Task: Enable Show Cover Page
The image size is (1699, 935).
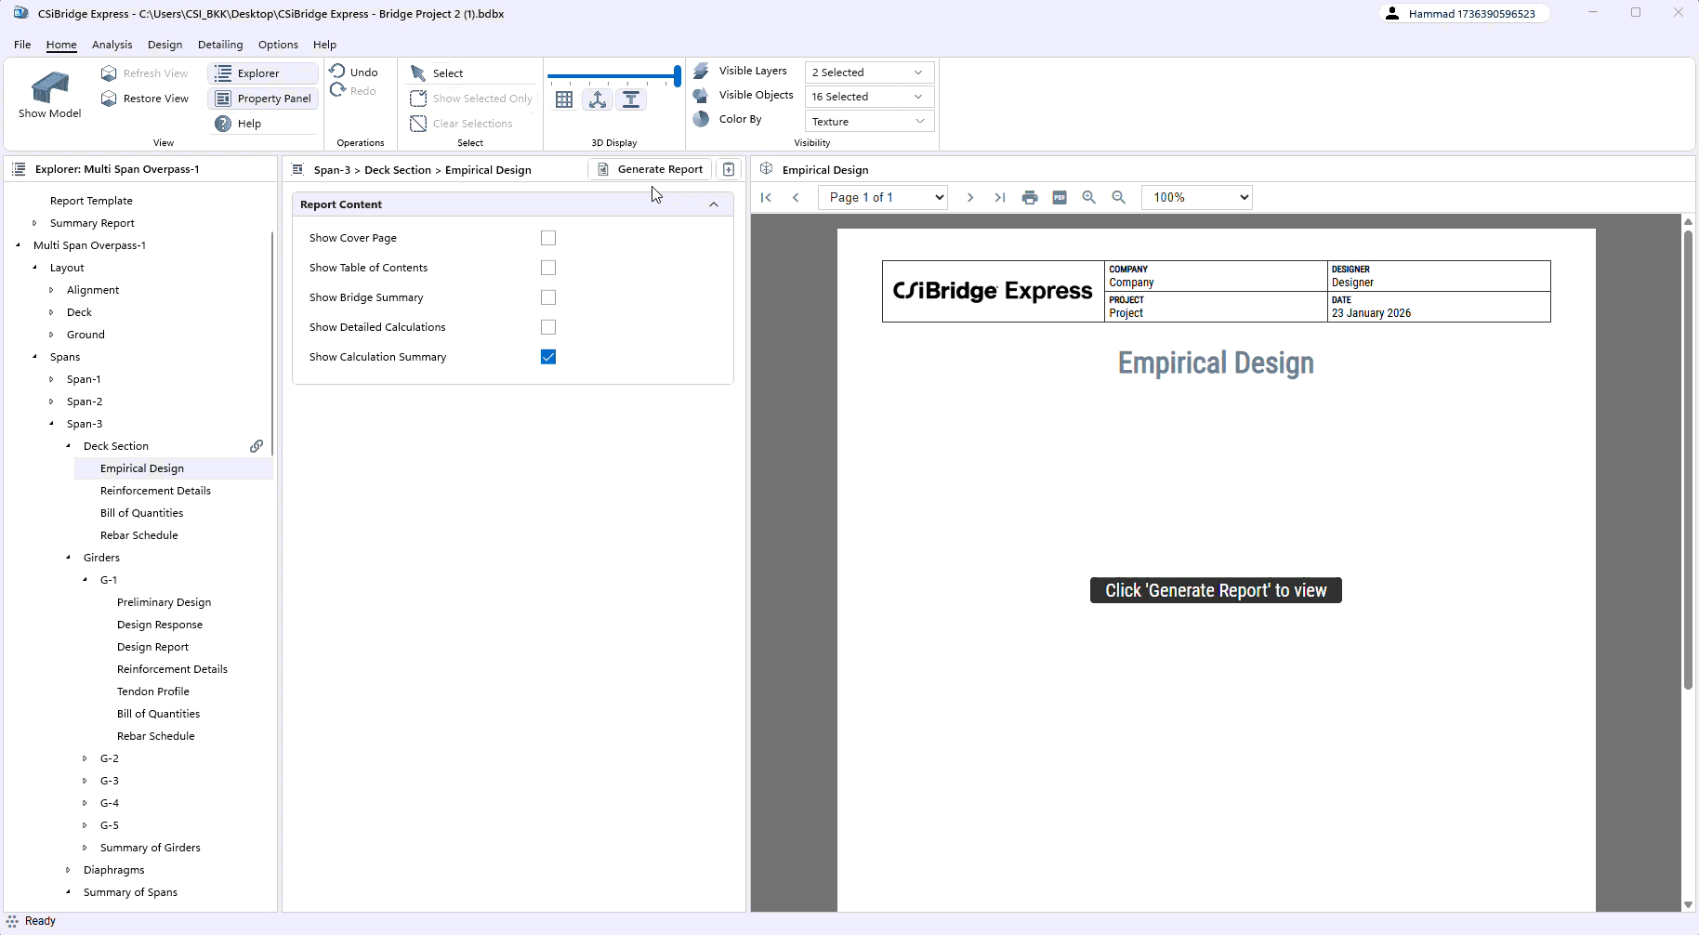Action: click(548, 237)
